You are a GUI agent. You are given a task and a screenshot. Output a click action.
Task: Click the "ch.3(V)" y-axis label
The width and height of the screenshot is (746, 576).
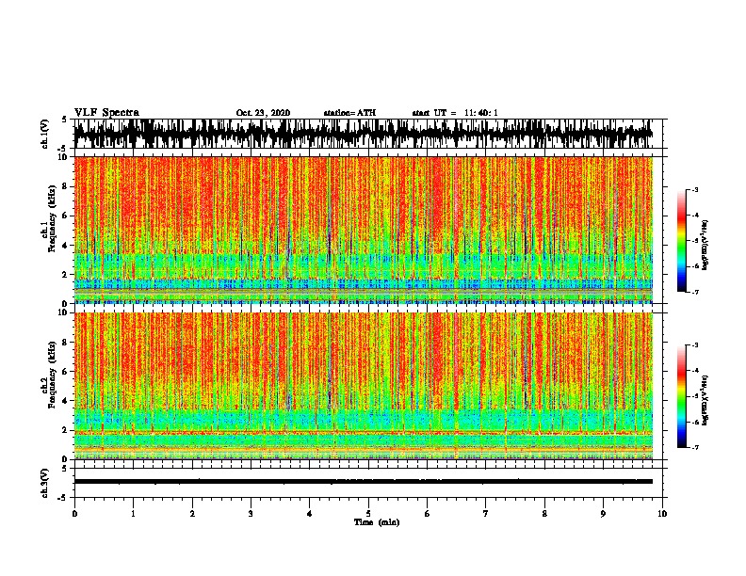pyautogui.click(x=44, y=484)
